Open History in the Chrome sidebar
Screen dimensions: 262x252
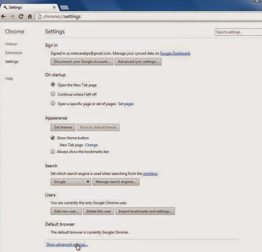[x=11, y=44]
